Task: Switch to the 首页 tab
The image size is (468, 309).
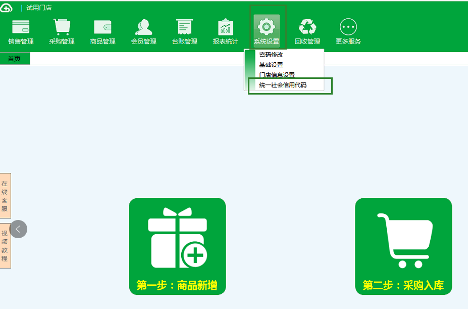Action: [x=15, y=58]
